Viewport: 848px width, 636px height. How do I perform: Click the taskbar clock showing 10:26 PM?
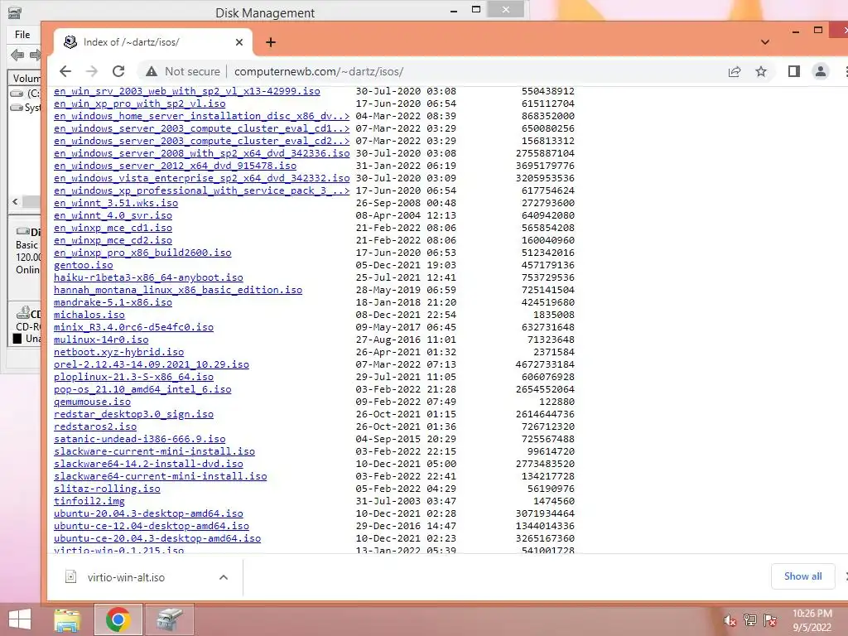click(812, 620)
